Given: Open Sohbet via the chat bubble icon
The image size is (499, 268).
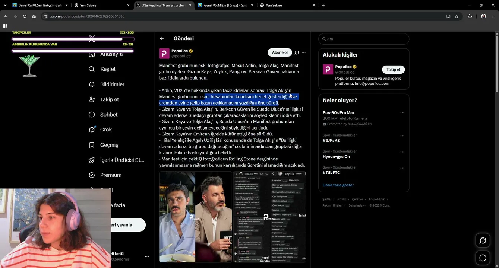Looking at the screenshot, I should pos(92,115).
